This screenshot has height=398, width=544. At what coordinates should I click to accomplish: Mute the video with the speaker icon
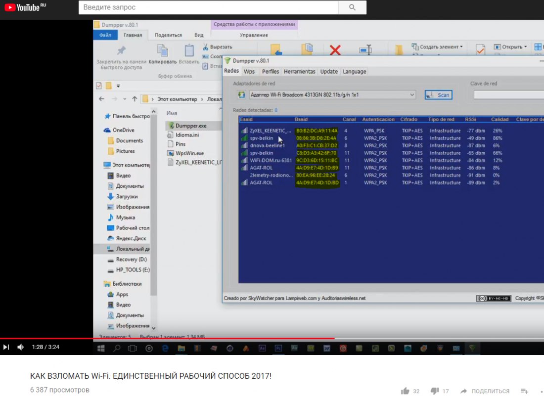pos(20,347)
